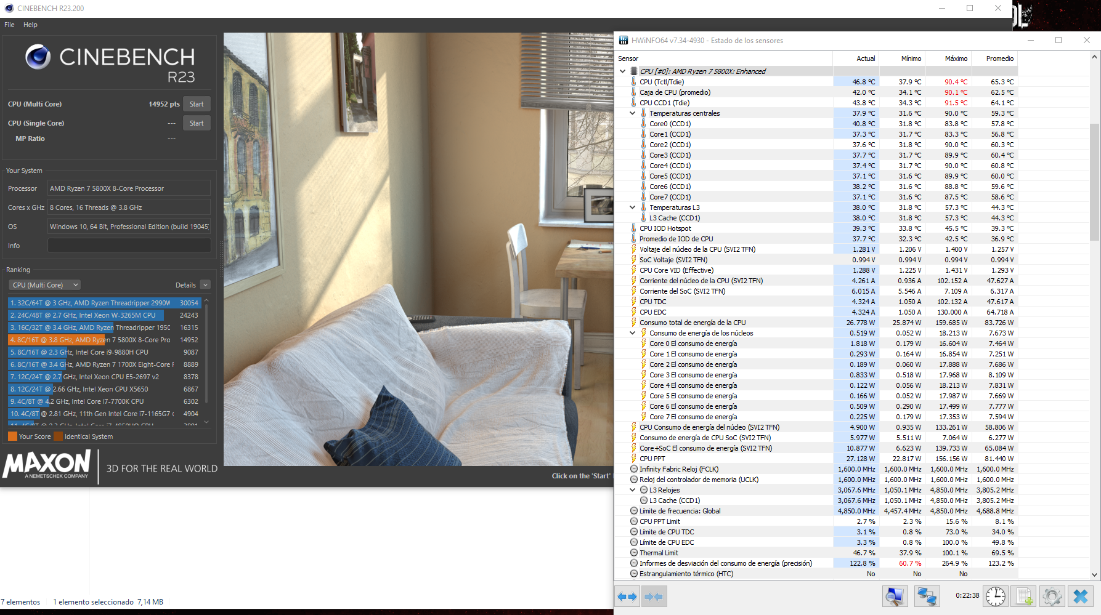Select the CPU EDC sensor row

click(816, 312)
